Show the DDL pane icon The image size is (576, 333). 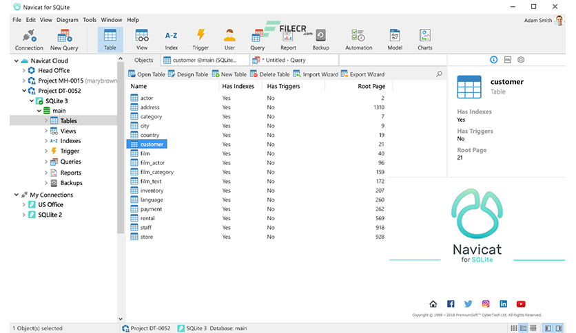click(x=507, y=60)
